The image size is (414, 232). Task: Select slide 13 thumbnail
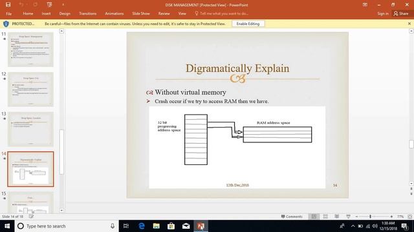(x=30, y=129)
